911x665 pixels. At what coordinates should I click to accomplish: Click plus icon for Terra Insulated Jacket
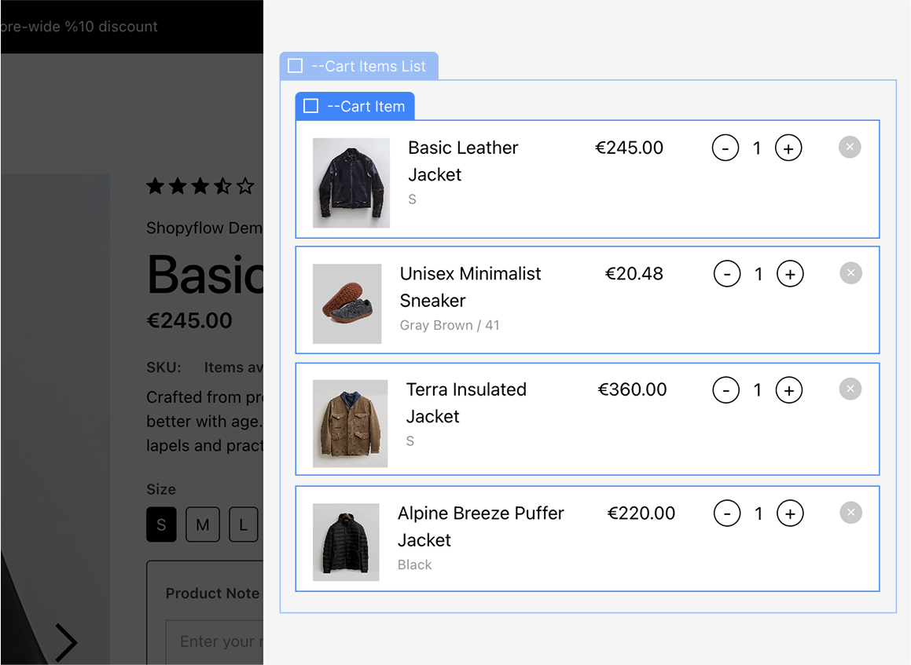click(x=789, y=390)
